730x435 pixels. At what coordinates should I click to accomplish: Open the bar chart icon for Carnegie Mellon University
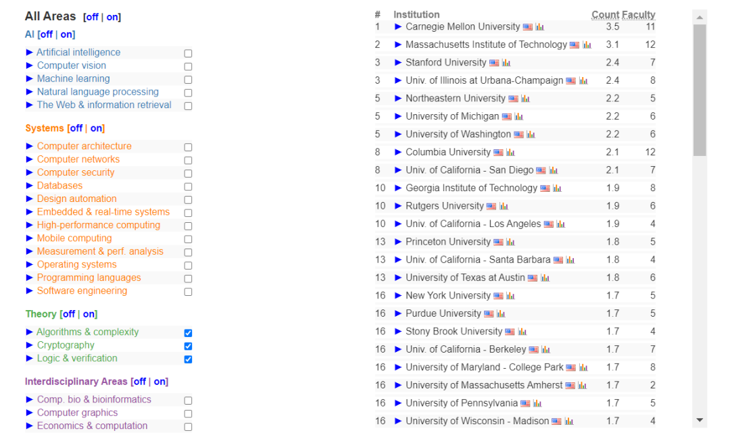pyautogui.click(x=539, y=27)
